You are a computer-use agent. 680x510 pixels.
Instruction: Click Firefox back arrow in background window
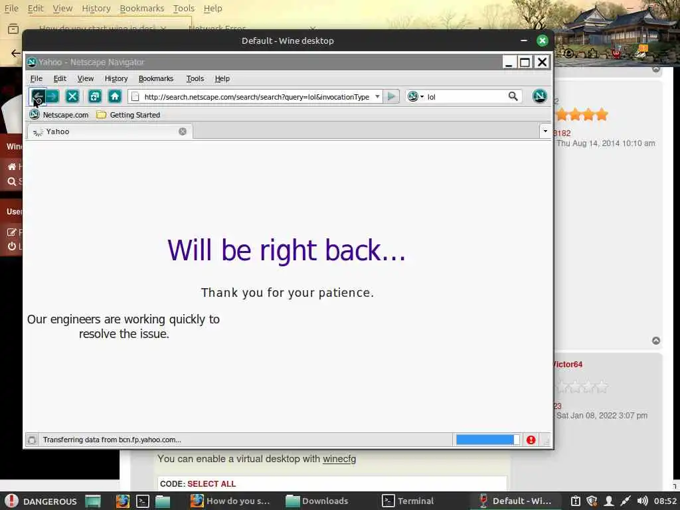point(15,53)
